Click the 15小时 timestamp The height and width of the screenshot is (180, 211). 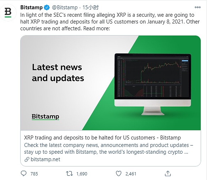(x=91, y=7)
